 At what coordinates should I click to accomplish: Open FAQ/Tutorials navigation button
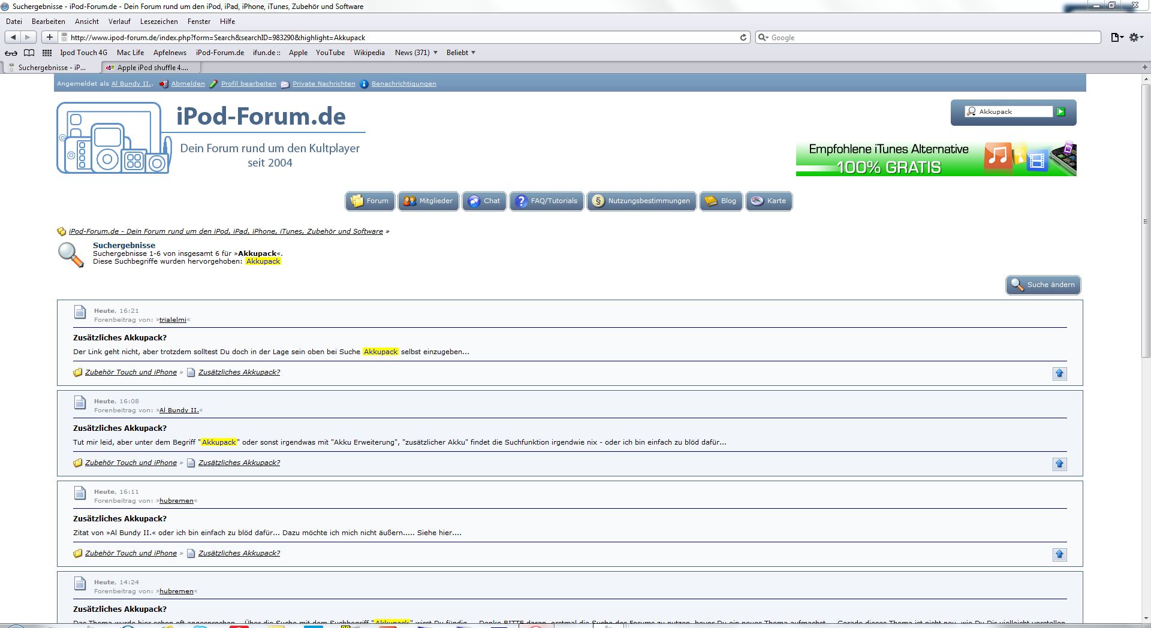pyautogui.click(x=547, y=201)
